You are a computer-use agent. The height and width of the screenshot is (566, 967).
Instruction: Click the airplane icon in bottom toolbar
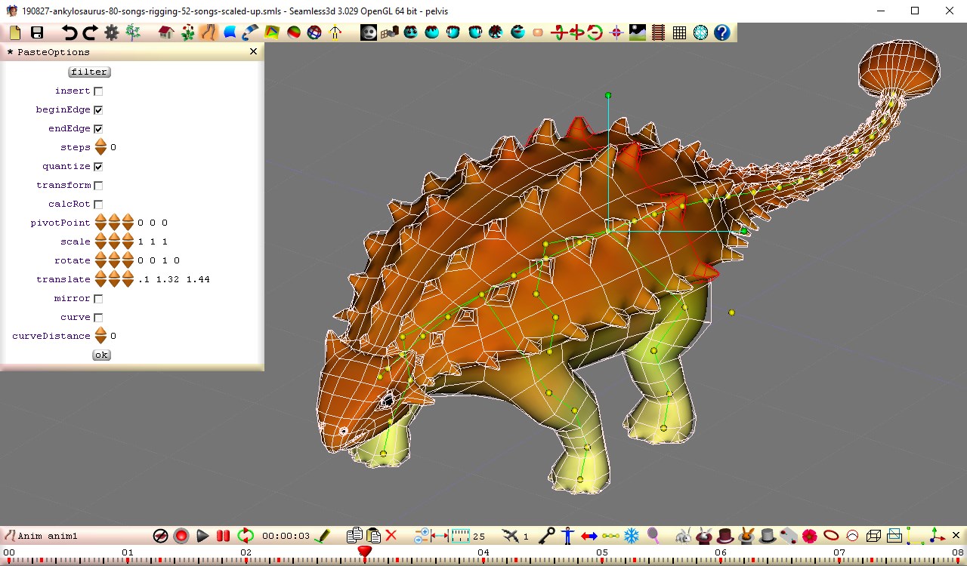tap(511, 535)
